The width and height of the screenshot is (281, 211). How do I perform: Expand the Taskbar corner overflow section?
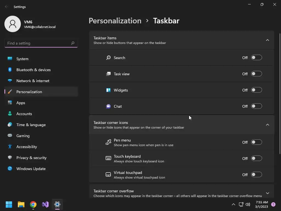click(x=267, y=193)
